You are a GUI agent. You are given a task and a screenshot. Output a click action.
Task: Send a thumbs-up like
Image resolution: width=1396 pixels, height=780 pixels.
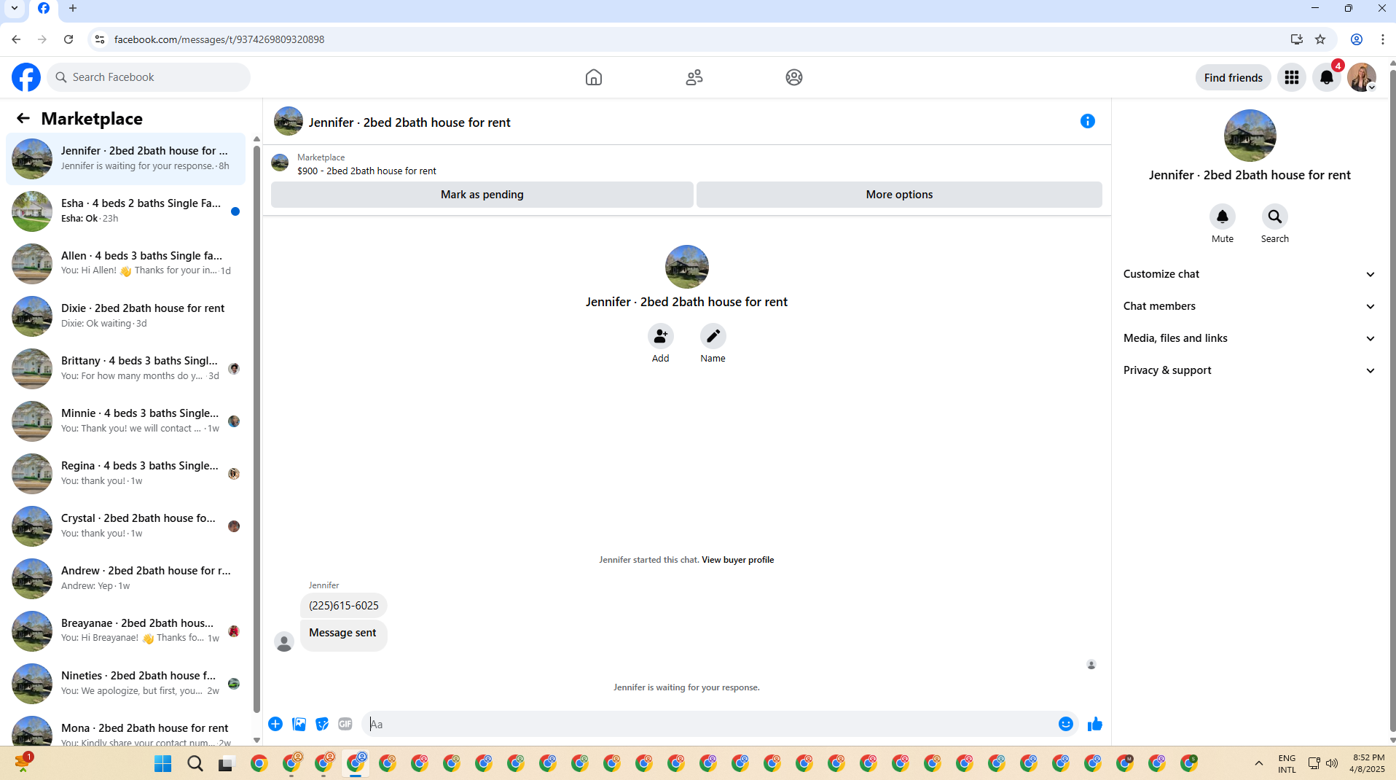pyautogui.click(x=1095, y=724)
